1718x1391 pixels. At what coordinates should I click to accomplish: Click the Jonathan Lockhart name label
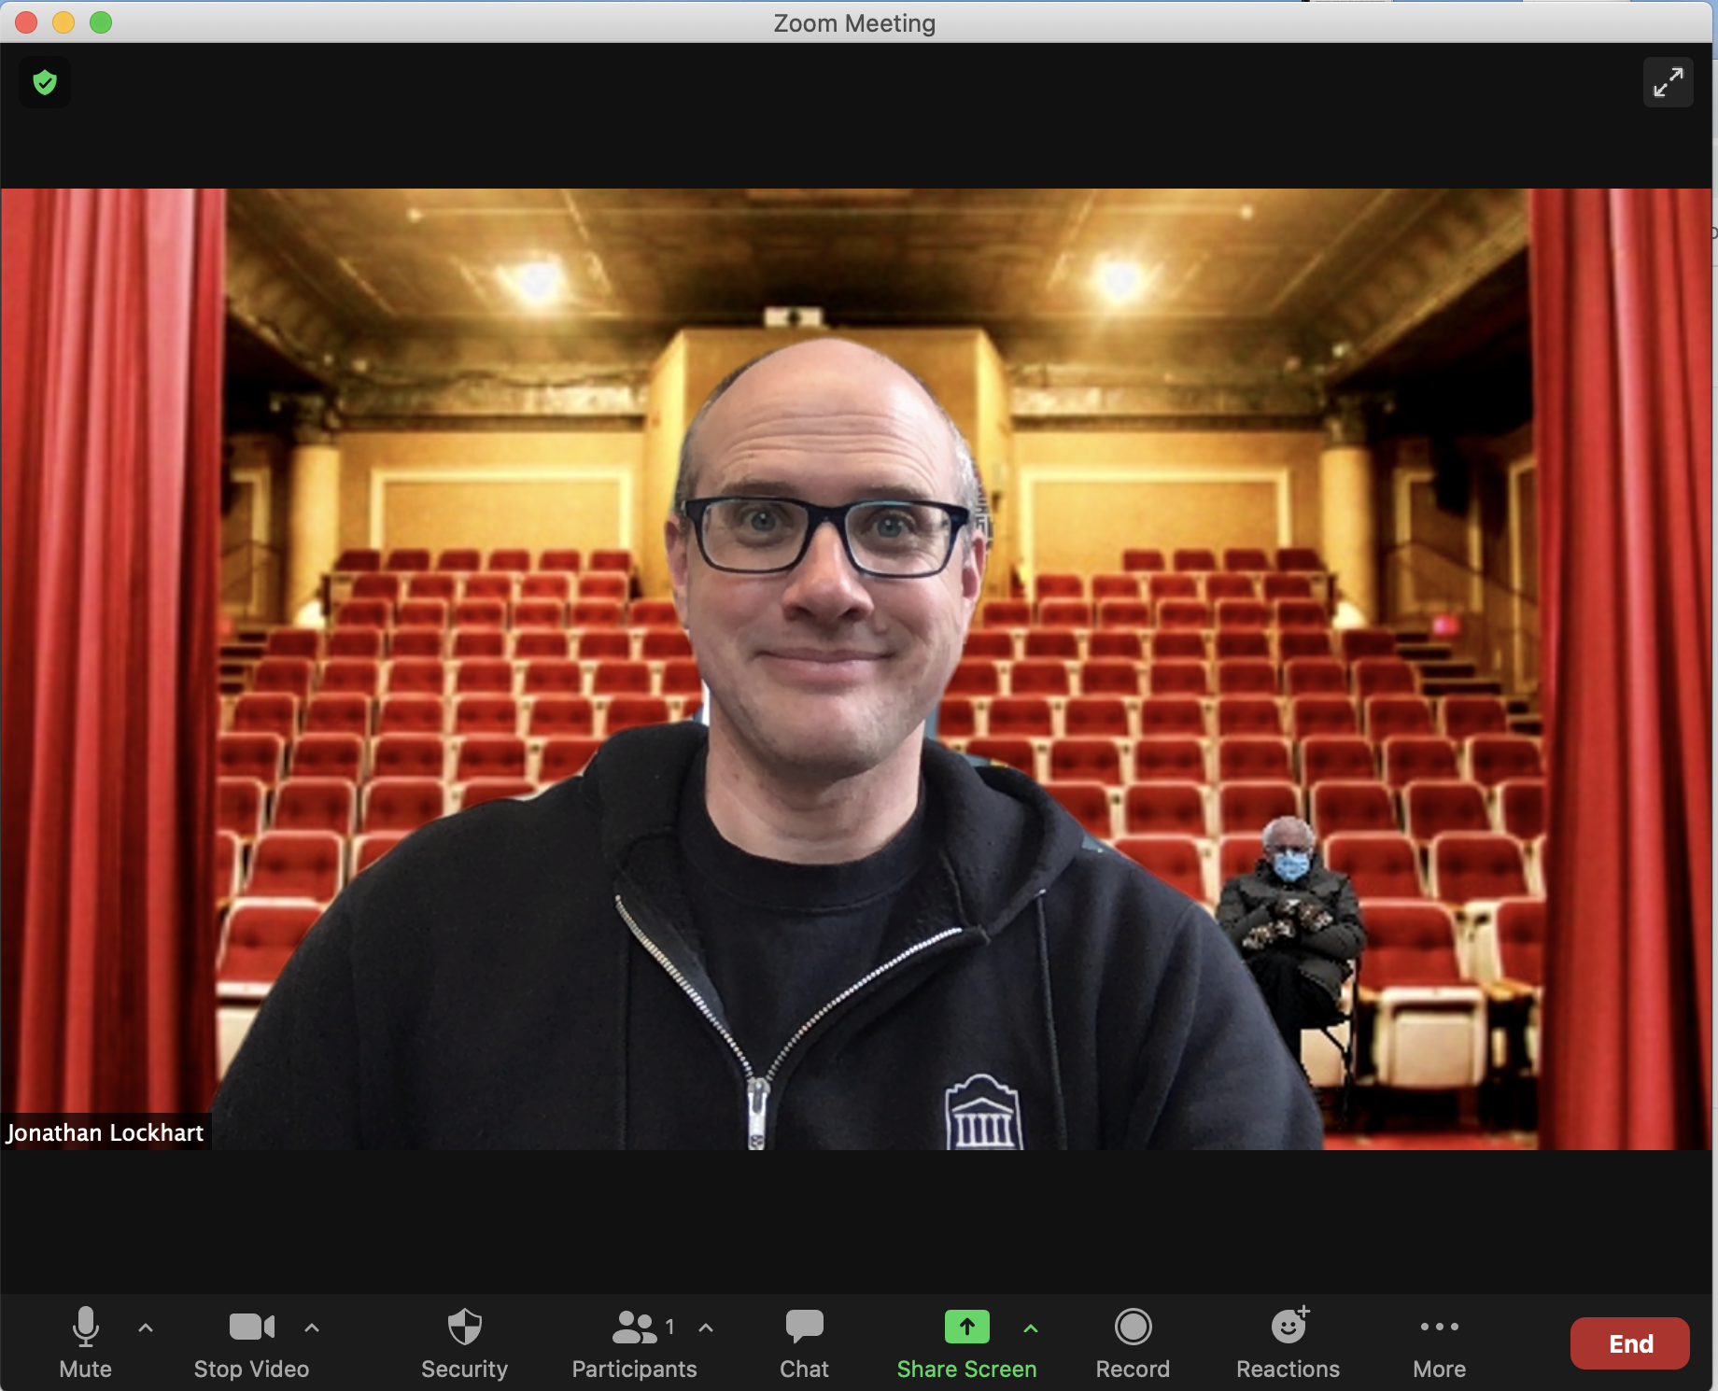[x=105, y=1132]
